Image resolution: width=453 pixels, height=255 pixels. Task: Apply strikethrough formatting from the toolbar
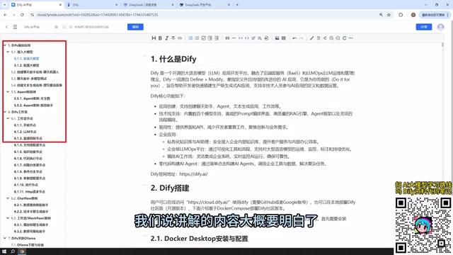(x=173, y=38)
